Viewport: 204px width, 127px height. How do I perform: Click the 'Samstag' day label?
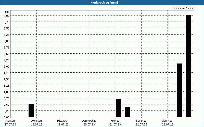coord(141,121)
